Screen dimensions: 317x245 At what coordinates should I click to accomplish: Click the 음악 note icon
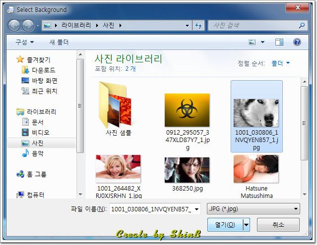coord(25,153)
